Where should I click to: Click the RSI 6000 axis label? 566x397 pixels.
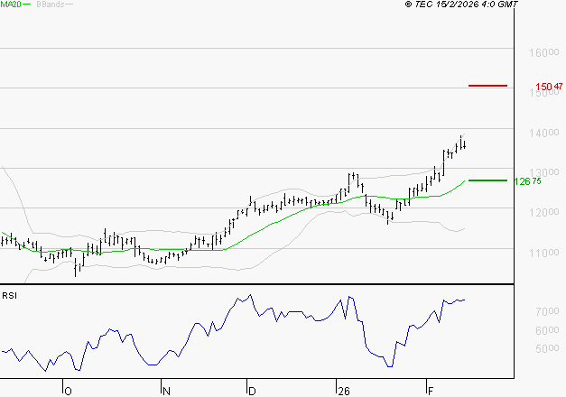point(547,330)
